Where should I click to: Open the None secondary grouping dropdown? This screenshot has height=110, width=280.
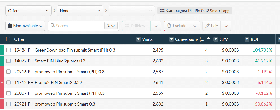click(80, 11)
